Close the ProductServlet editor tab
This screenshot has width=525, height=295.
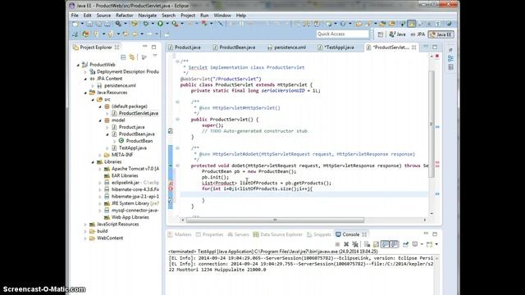413,48
